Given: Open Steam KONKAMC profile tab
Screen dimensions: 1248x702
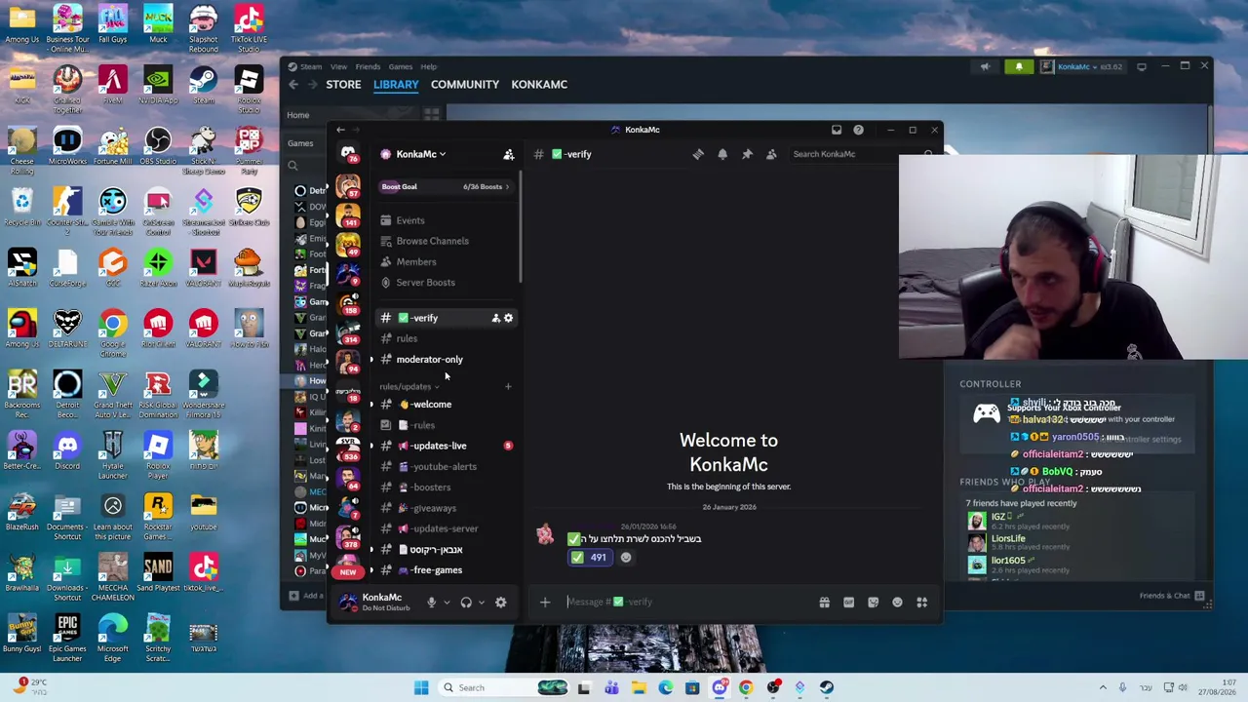Looking at the screenshot, I should point(539,85).
